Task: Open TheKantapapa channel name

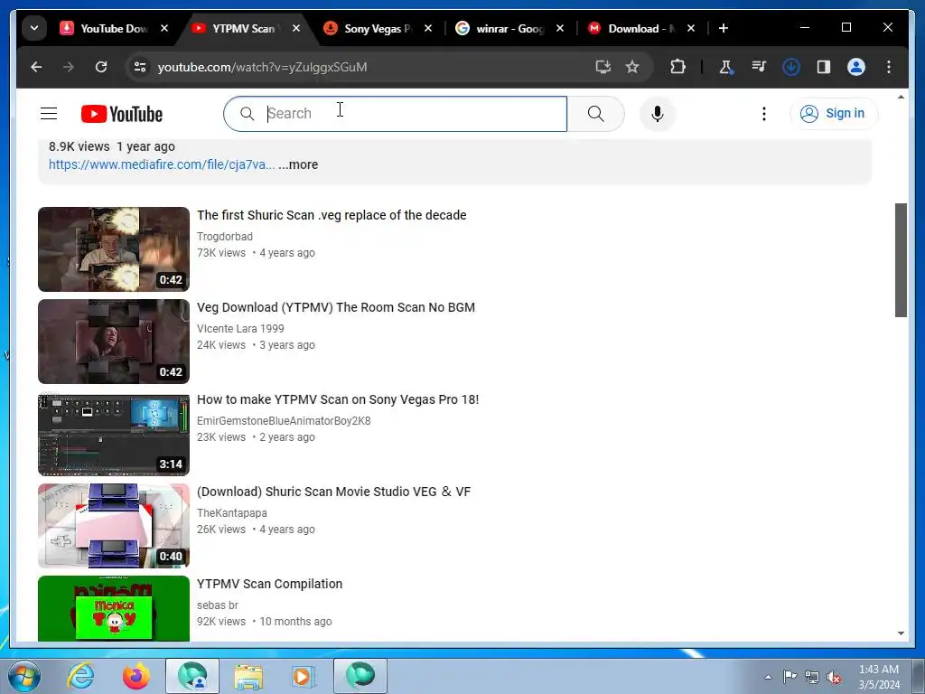Action: pyautogui.click(x=232, y=513)
